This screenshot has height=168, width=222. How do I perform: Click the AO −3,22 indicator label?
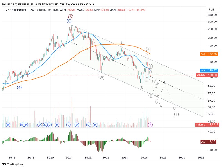coord(208,142)
